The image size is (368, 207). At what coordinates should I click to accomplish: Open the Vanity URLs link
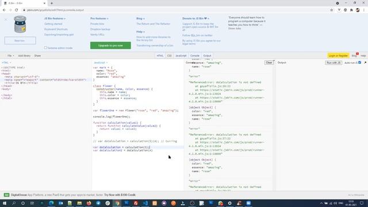click(97, 34)
